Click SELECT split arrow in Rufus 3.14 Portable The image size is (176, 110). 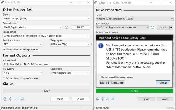[171, 28]
